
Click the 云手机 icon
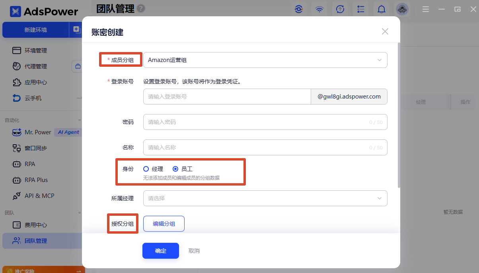point(16,98)
